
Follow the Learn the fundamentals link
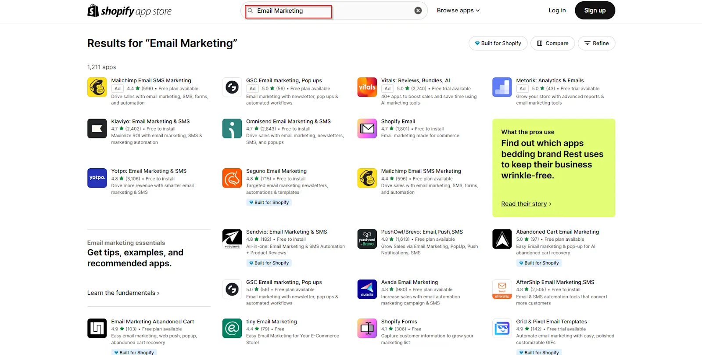123,293
